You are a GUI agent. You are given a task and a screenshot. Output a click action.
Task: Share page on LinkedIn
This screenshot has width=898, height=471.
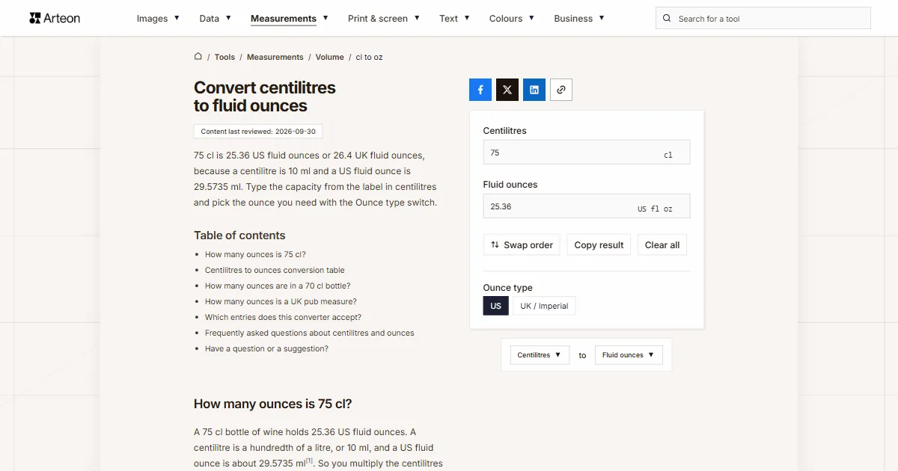(x=534, y=90)
